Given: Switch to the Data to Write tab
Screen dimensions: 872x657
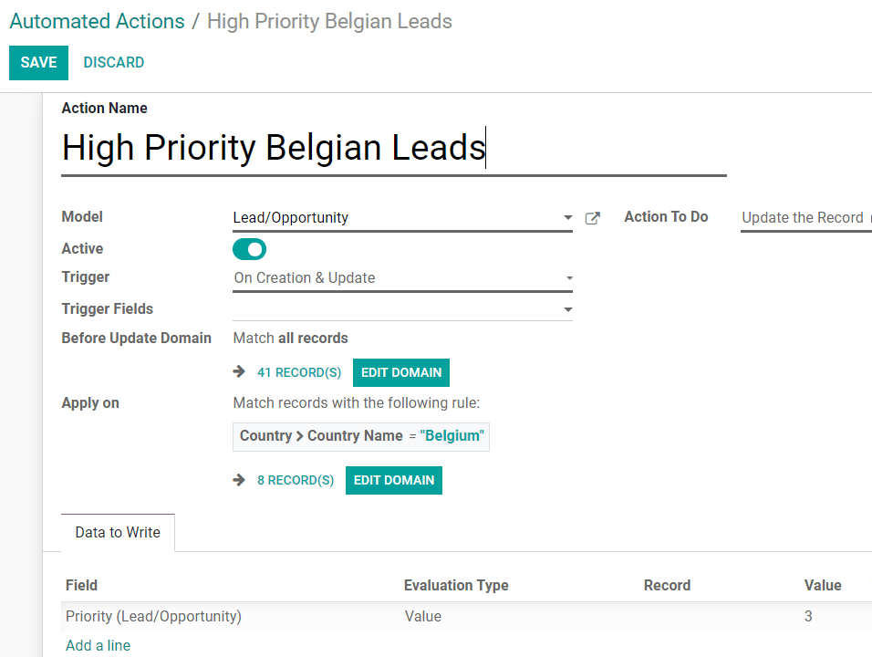Looking at the screenshot, I should [117, 532].
